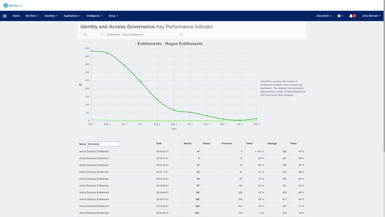Open the Setup menu
Image resolution: width=385 pixels, height=217 pixels.
click(x=113, y=16)
